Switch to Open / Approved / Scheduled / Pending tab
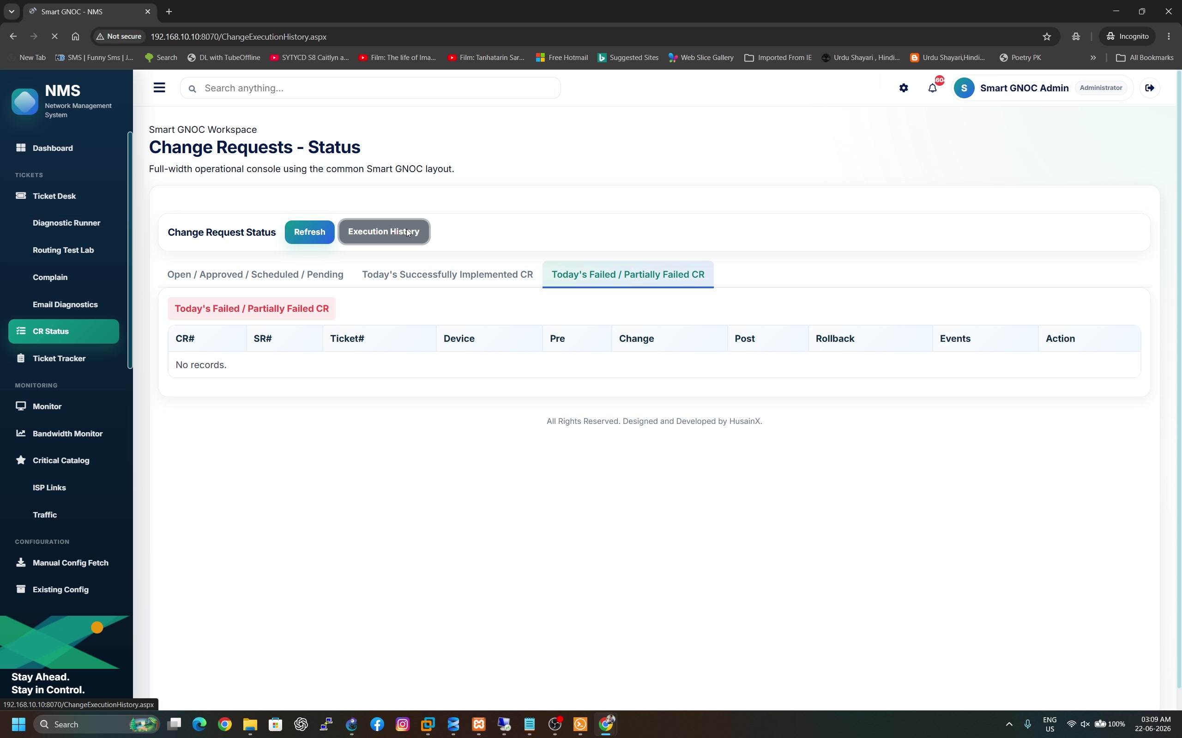Viewport: 1182px width, 738px height. click(255, 274)
